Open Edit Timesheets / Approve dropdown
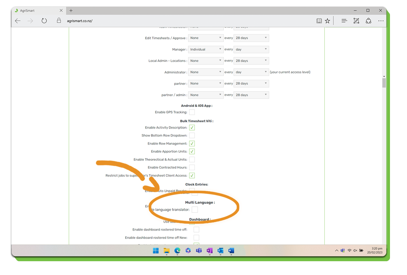Viewport: 407px width, 275px height. click(x=205, y=38)
